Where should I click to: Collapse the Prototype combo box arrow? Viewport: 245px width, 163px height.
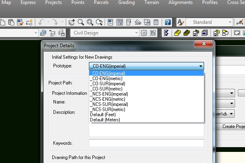pos(201,66)
